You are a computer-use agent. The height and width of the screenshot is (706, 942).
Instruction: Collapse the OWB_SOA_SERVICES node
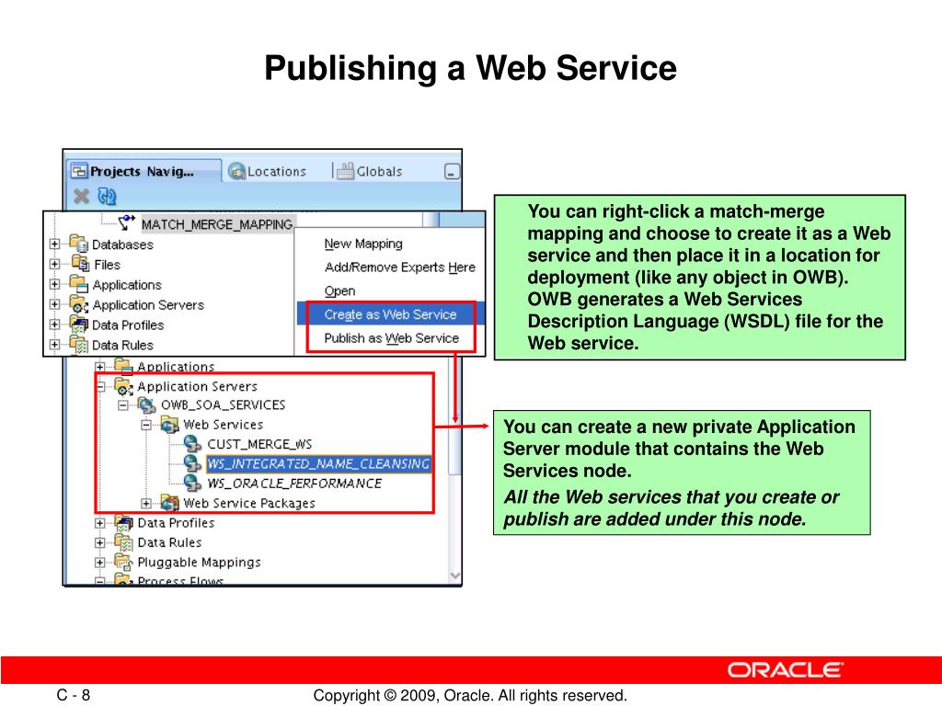coord(123,405)
